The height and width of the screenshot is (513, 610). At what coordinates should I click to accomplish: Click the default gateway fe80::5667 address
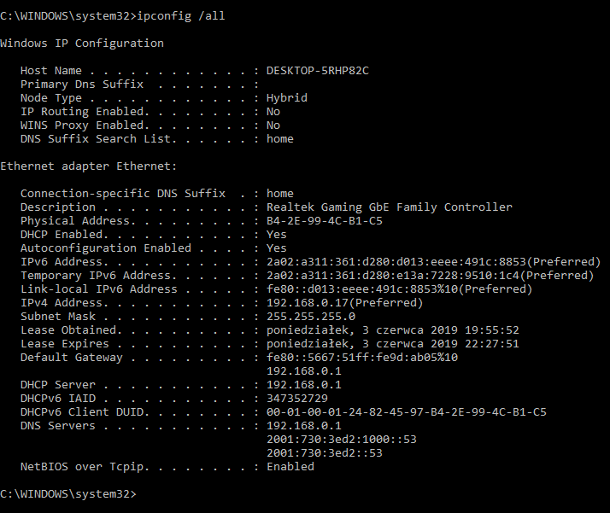362,358
